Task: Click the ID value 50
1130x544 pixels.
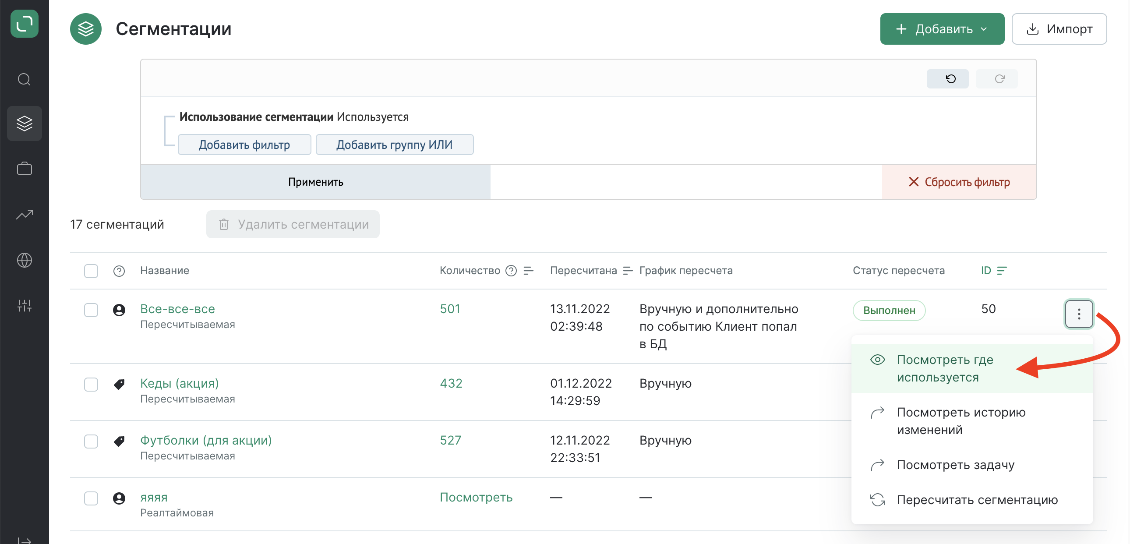Action: 988,309
